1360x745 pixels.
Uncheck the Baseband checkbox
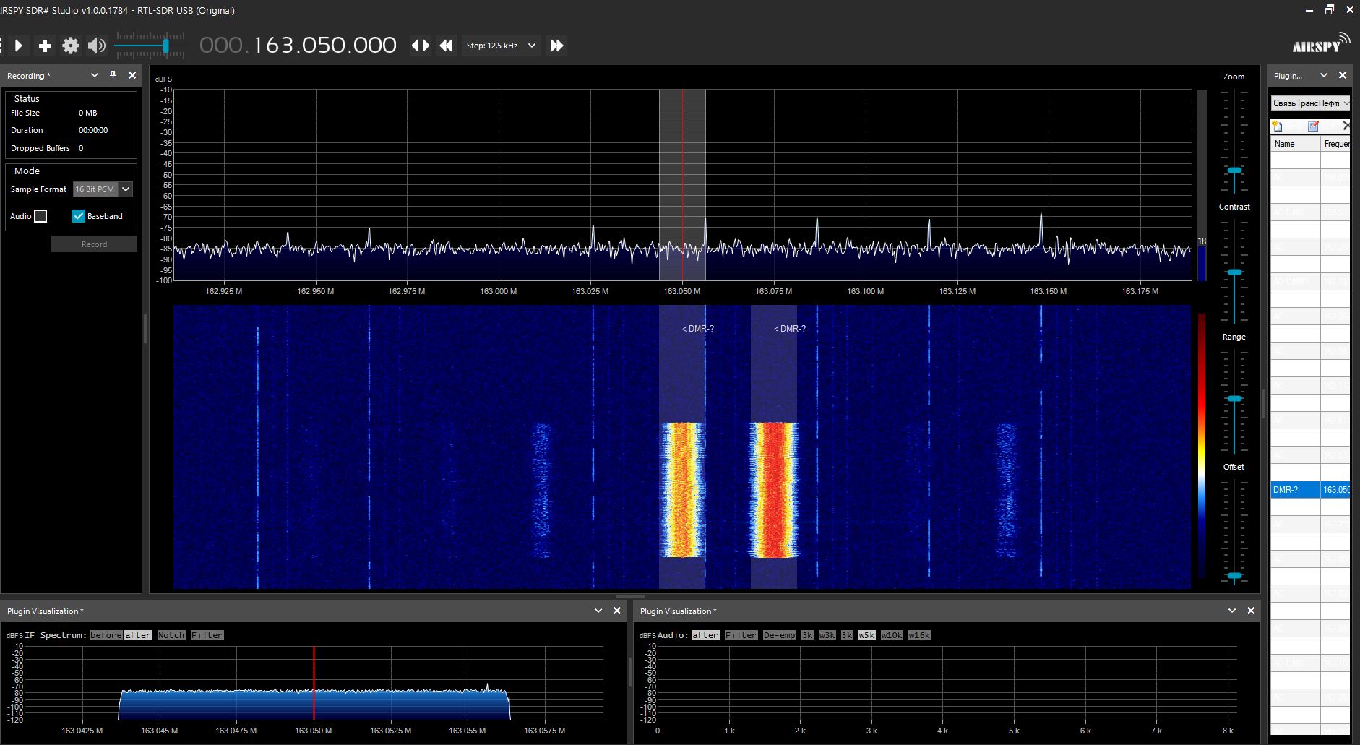click(x=79, y=216)
